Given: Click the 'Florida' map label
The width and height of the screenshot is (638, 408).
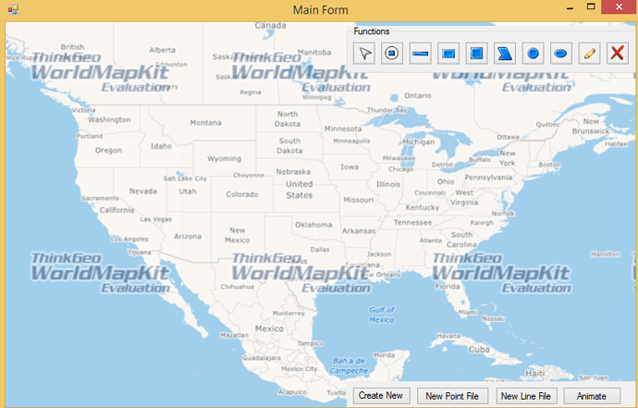Looking at the screenshot, I should (448, 287).
